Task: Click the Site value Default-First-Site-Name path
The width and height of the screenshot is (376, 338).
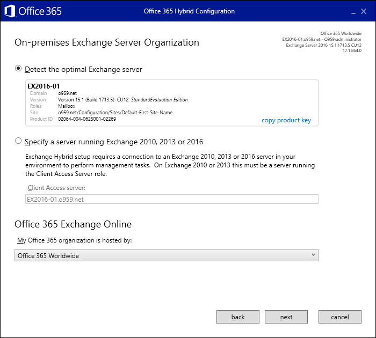Action: pos(115,113)
